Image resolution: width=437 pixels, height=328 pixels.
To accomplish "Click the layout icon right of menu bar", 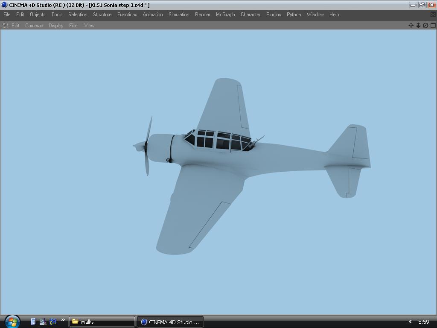I will tap(433, 15).
